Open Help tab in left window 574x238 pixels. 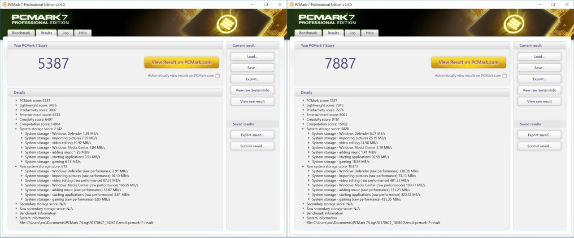tap(83, 33)
